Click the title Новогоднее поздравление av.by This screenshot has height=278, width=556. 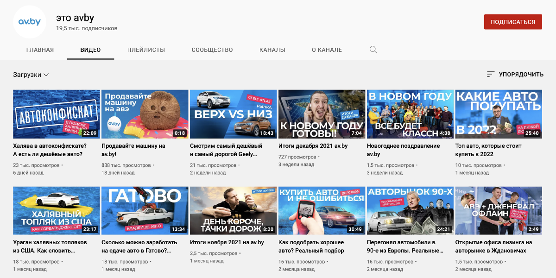pos(404,150)
